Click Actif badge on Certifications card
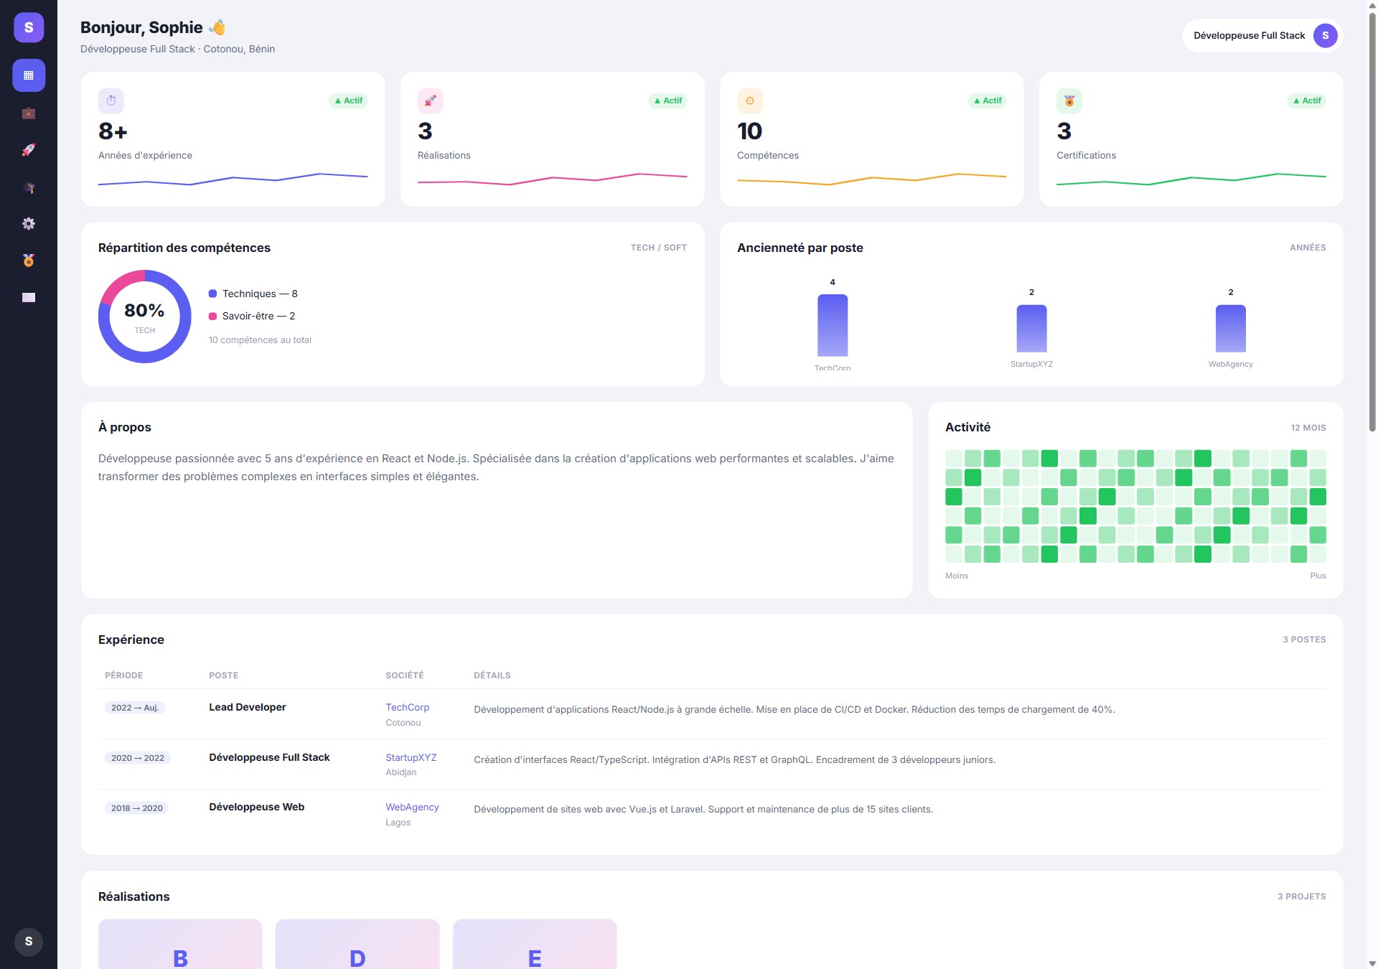This screenshot has height=969, width=1378. coord(1306,100)
